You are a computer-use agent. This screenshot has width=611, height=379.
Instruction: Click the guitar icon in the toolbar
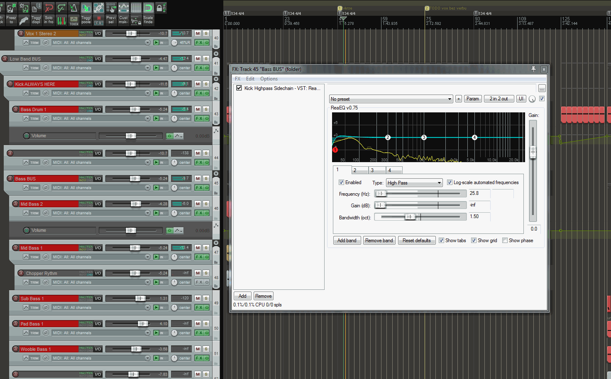click(24, 20)
